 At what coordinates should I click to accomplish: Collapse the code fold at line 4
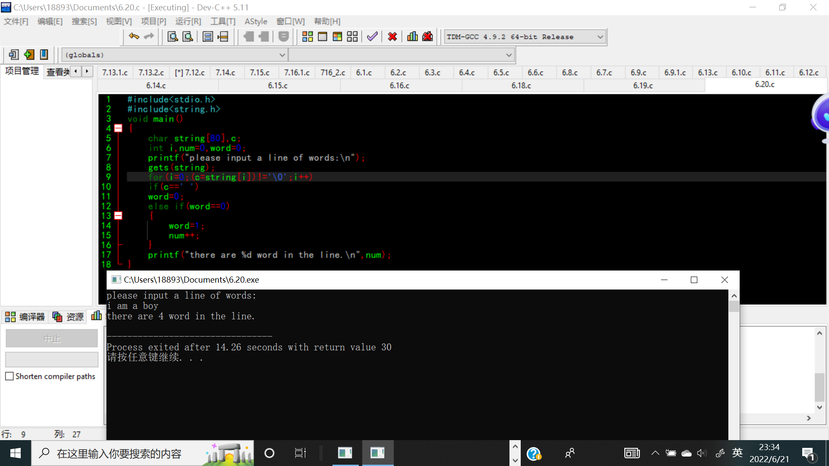(x=118, y=128)
